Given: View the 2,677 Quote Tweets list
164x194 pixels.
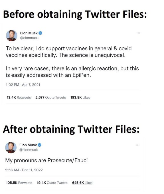Looking at the screenshot, I should [50, 98].
